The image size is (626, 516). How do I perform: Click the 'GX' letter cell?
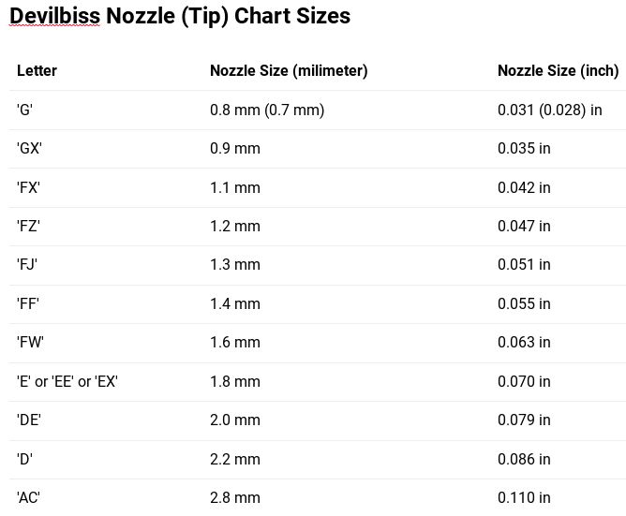[x=29, y=149]
